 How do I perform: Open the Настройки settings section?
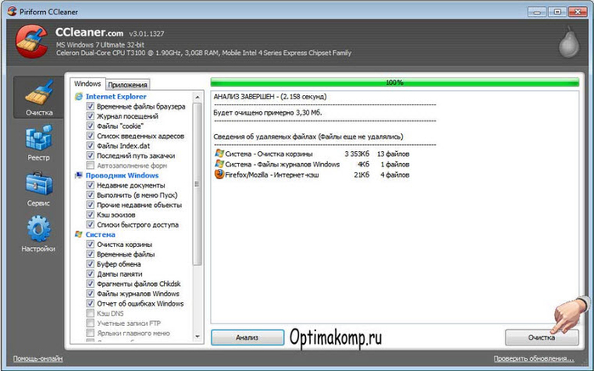point(38,234)
